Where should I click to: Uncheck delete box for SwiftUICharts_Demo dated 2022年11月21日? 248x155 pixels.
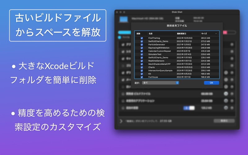(142, 42)
